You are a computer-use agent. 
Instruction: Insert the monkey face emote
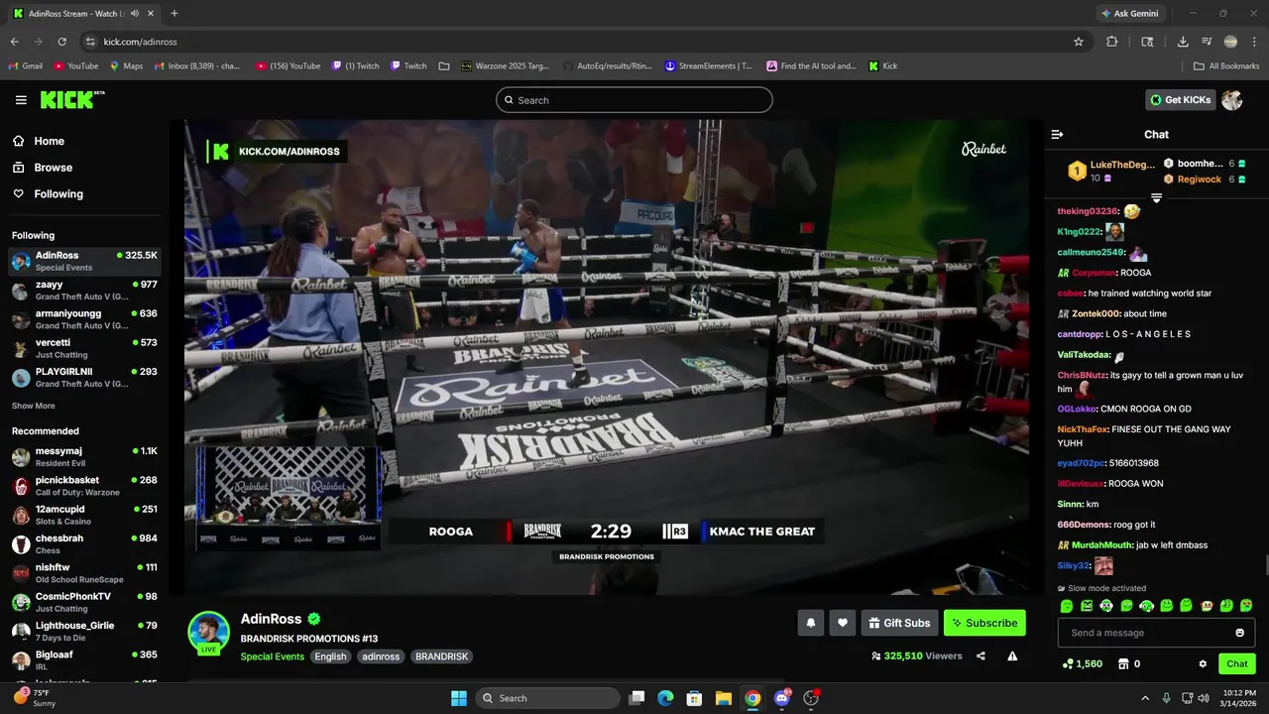pos(1207,605)
